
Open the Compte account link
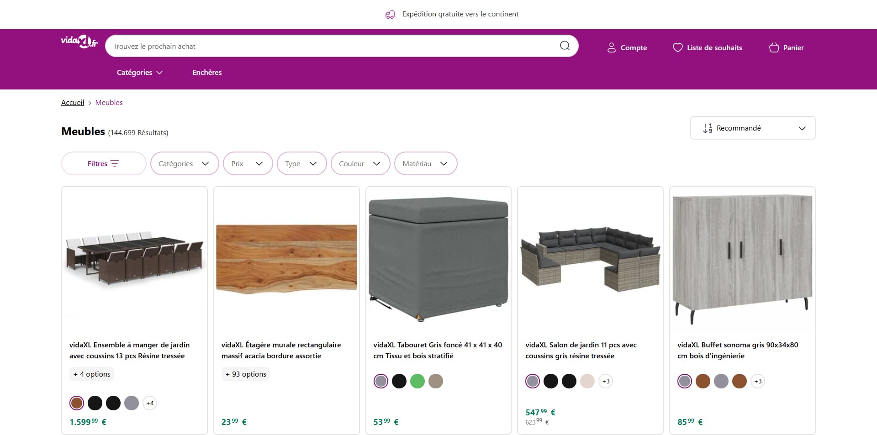pos(627,47)
